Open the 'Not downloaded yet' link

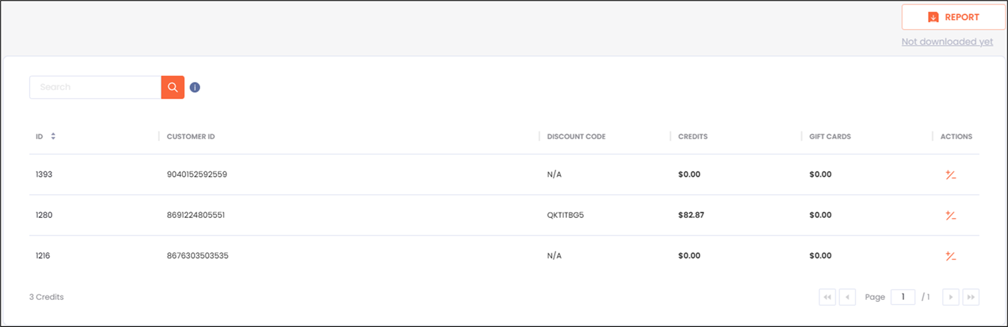(x=947, y=42)
